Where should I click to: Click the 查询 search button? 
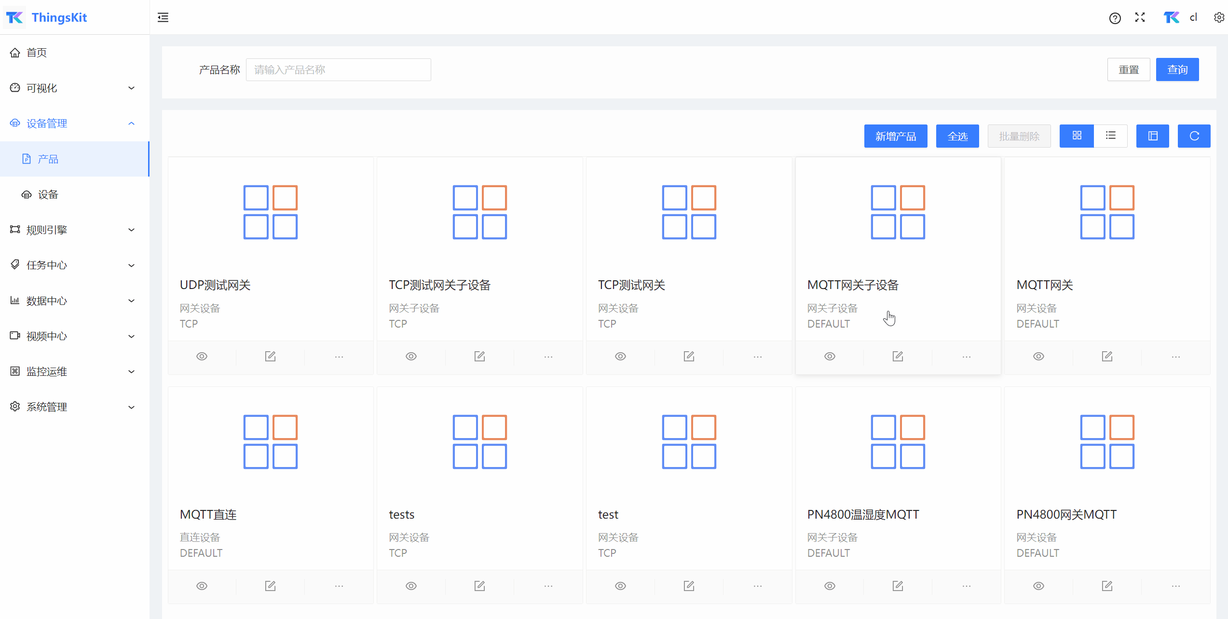1177,70
